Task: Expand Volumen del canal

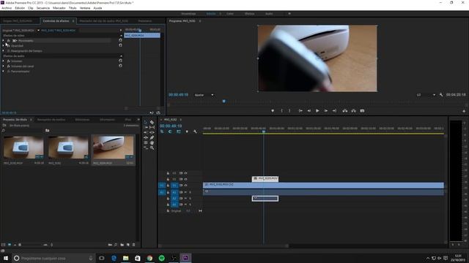Action: coord(3,66)
